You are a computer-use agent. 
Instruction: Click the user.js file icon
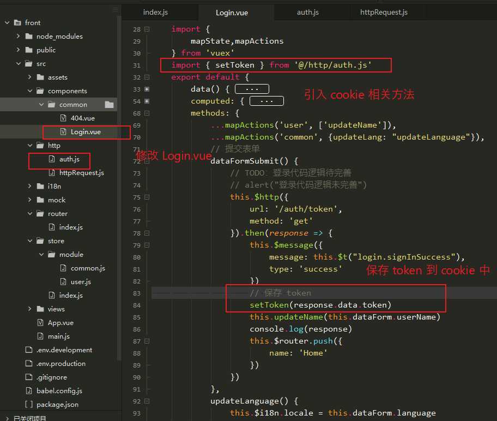click(x=63, y=282)
